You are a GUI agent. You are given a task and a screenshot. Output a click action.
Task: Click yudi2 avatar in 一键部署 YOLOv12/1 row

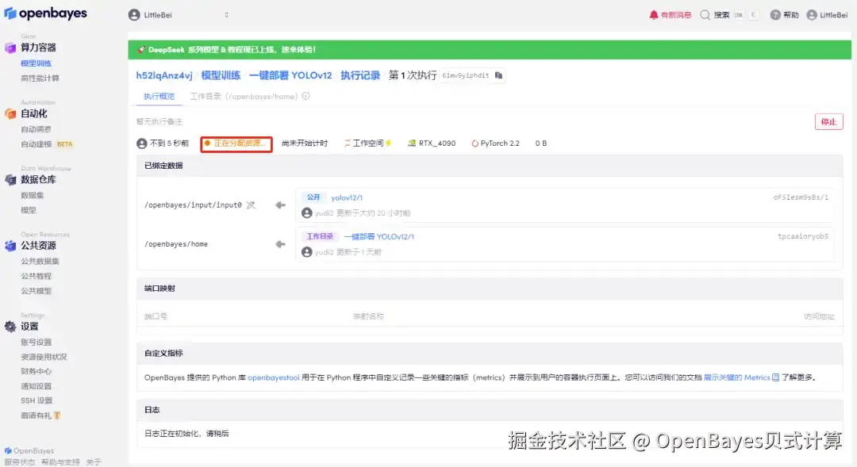pyautogui.click(x=306, y=252)
